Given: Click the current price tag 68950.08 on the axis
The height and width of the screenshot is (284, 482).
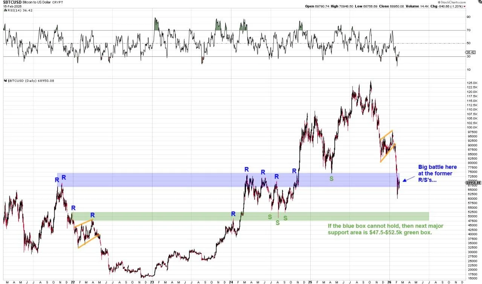Looking at the screenshot, I should 473,183.
